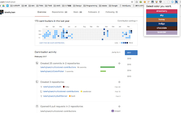Open takefujisan/UIColorPicker commits link
Screen dimensions: 181x113
pos(52,71)
